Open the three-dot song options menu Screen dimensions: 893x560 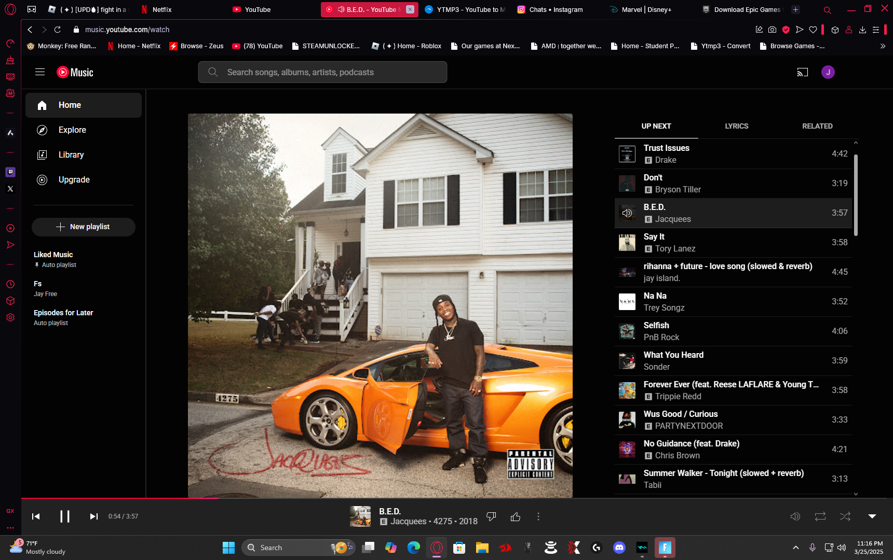(x=538, y=516)
